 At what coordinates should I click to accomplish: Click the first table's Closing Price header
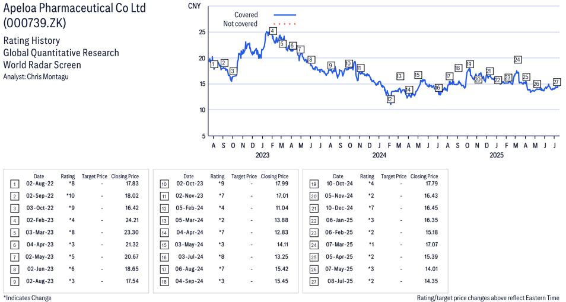coord(125,176)
